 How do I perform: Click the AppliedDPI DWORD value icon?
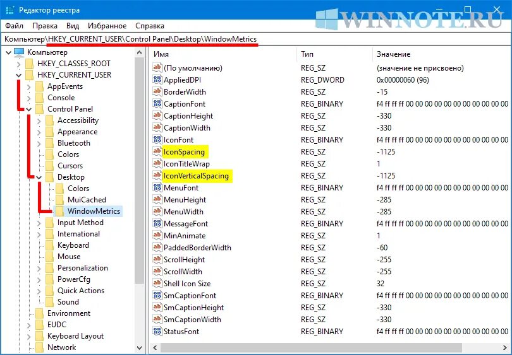coord(157,80)
